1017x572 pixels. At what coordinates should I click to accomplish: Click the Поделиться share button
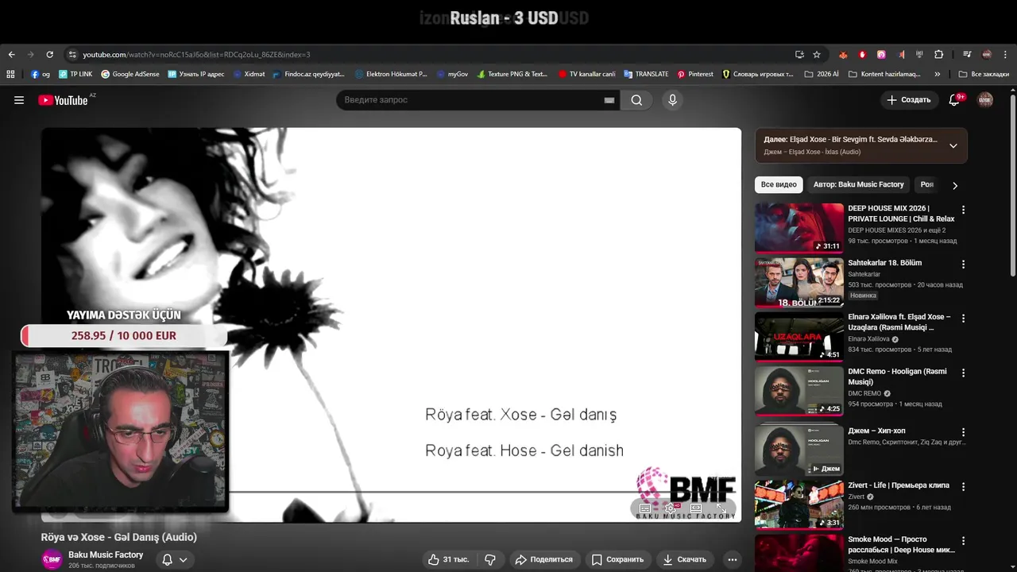click(x=544, y=559)
